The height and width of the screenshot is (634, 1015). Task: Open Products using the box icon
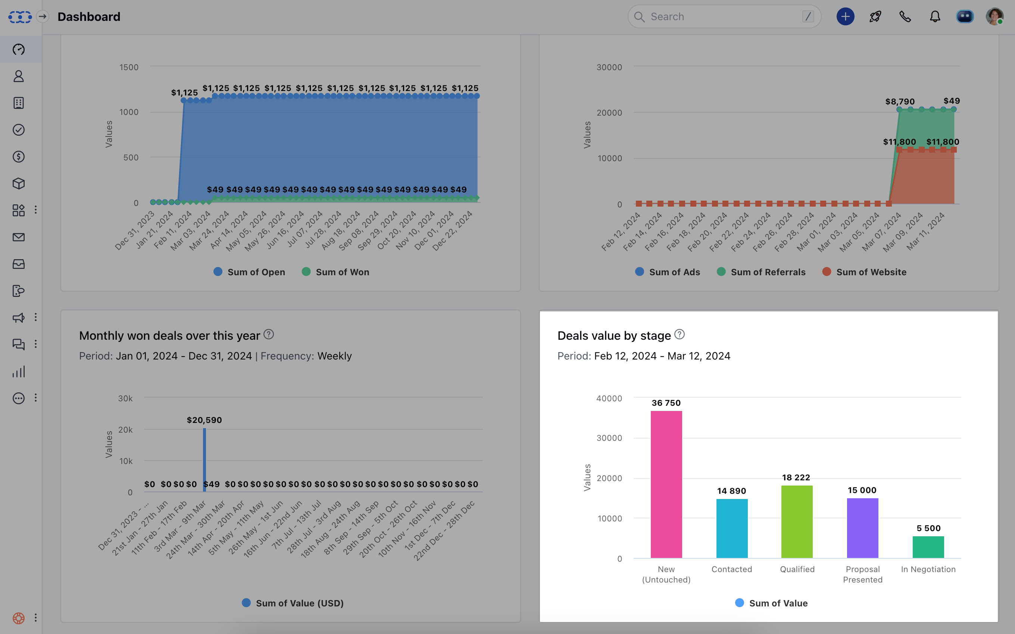tap(18, 183)
